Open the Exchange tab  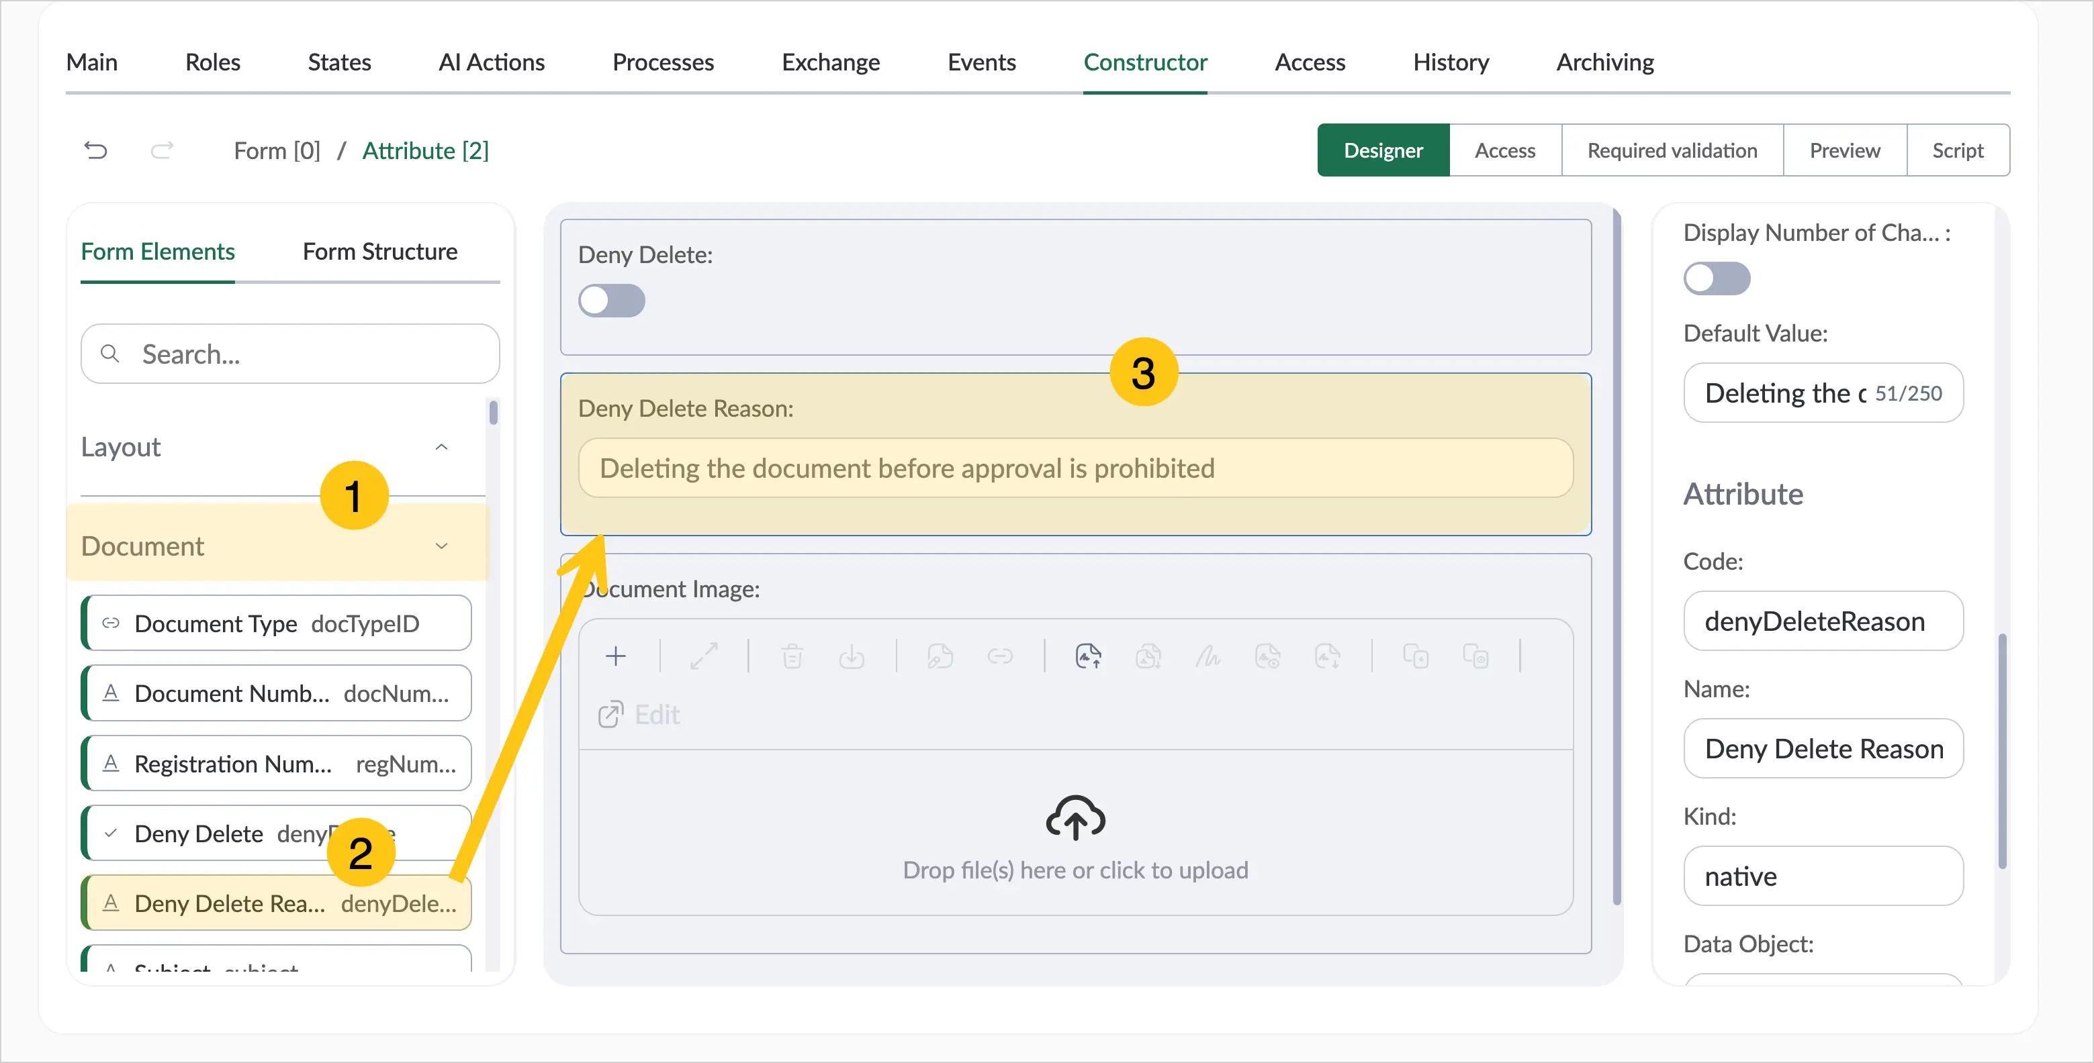point(830,62)
